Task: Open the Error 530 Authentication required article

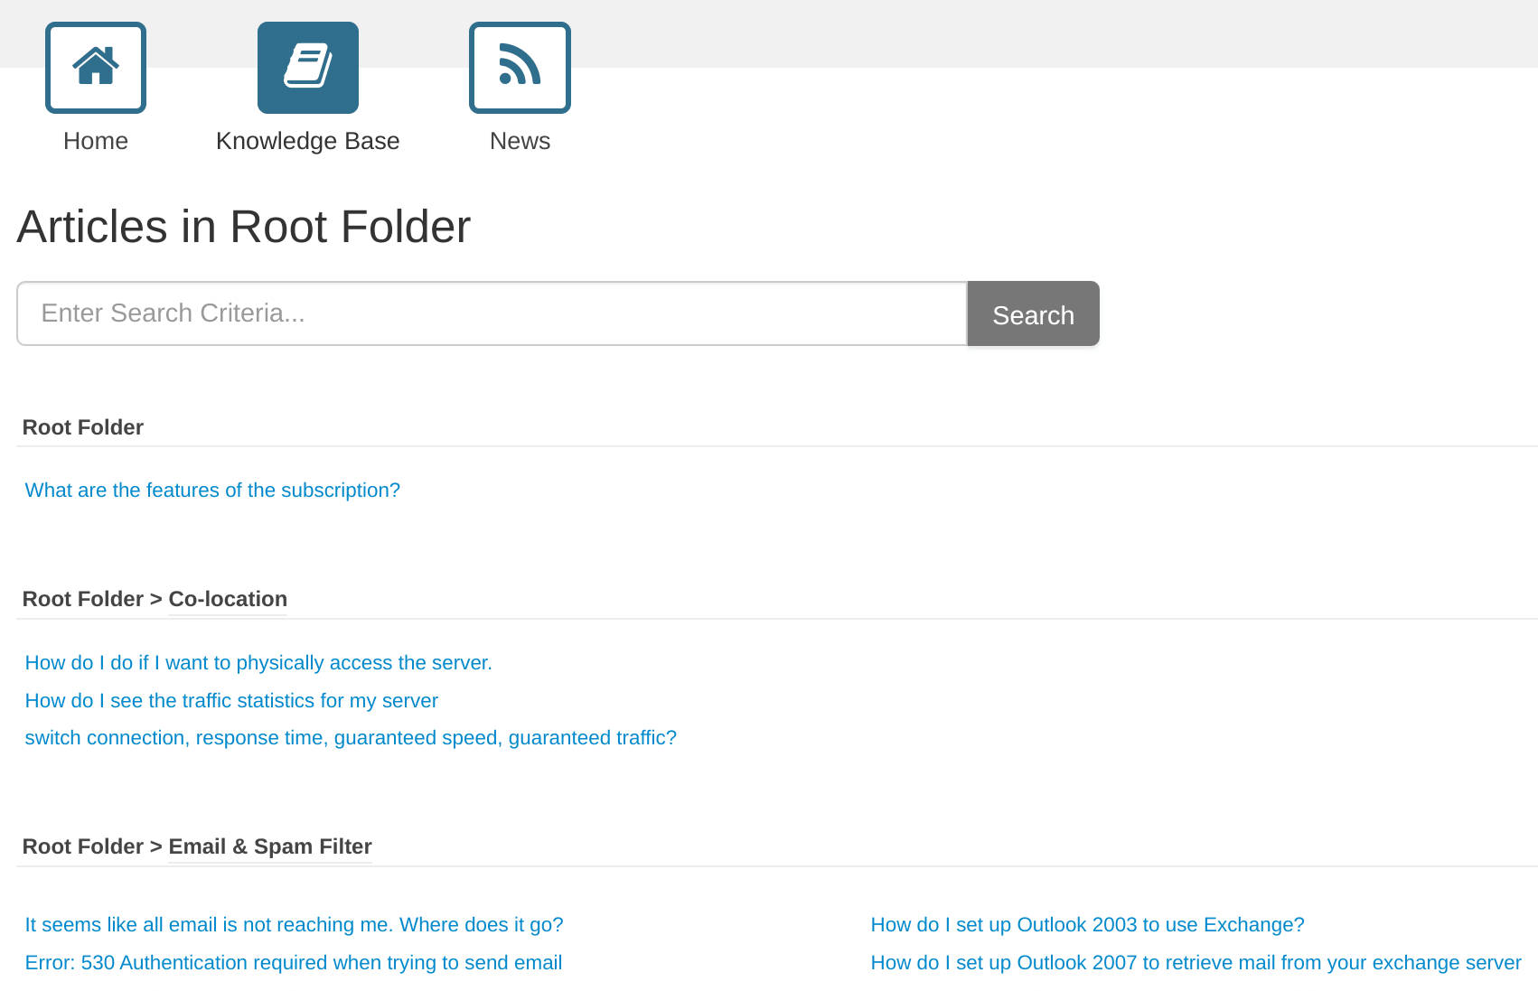Action: pyautogui.click(x=294, y=962)
